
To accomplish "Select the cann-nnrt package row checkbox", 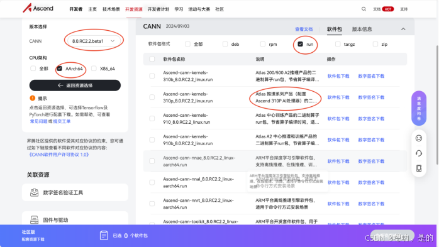I will (x=152, y=204).
